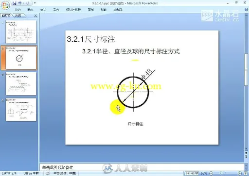Viewport: 249px width, 176px height.
Task: Click Office 主题 theme name in status bar
Action: tap(31, 173)
